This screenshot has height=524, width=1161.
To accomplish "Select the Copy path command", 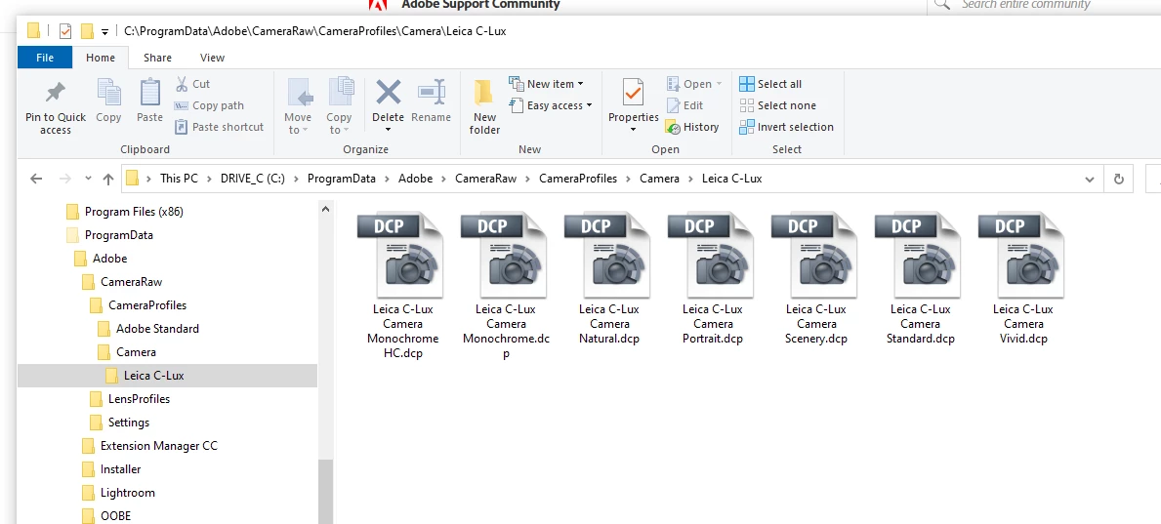I will 209,105.
